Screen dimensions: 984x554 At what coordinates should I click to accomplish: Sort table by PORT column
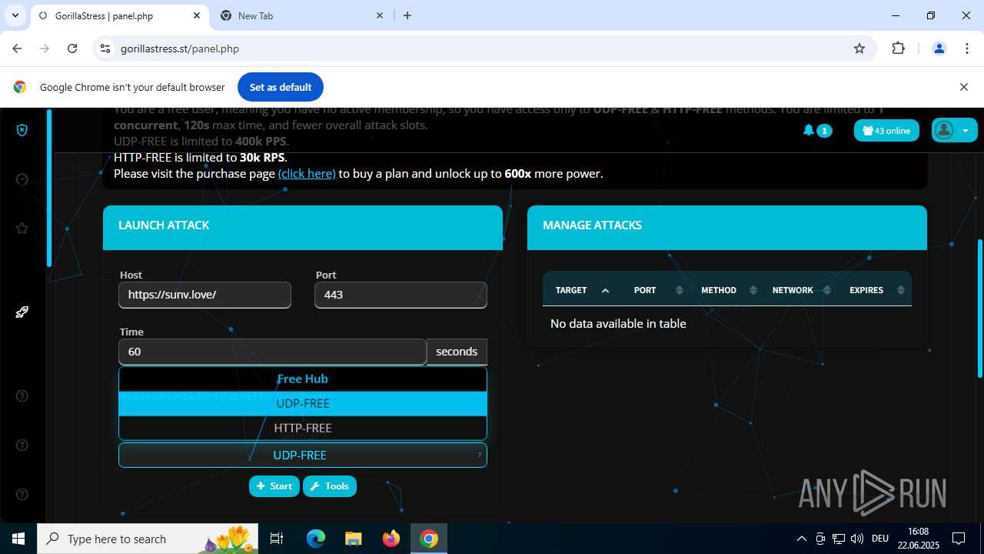[x=658, y=290]
